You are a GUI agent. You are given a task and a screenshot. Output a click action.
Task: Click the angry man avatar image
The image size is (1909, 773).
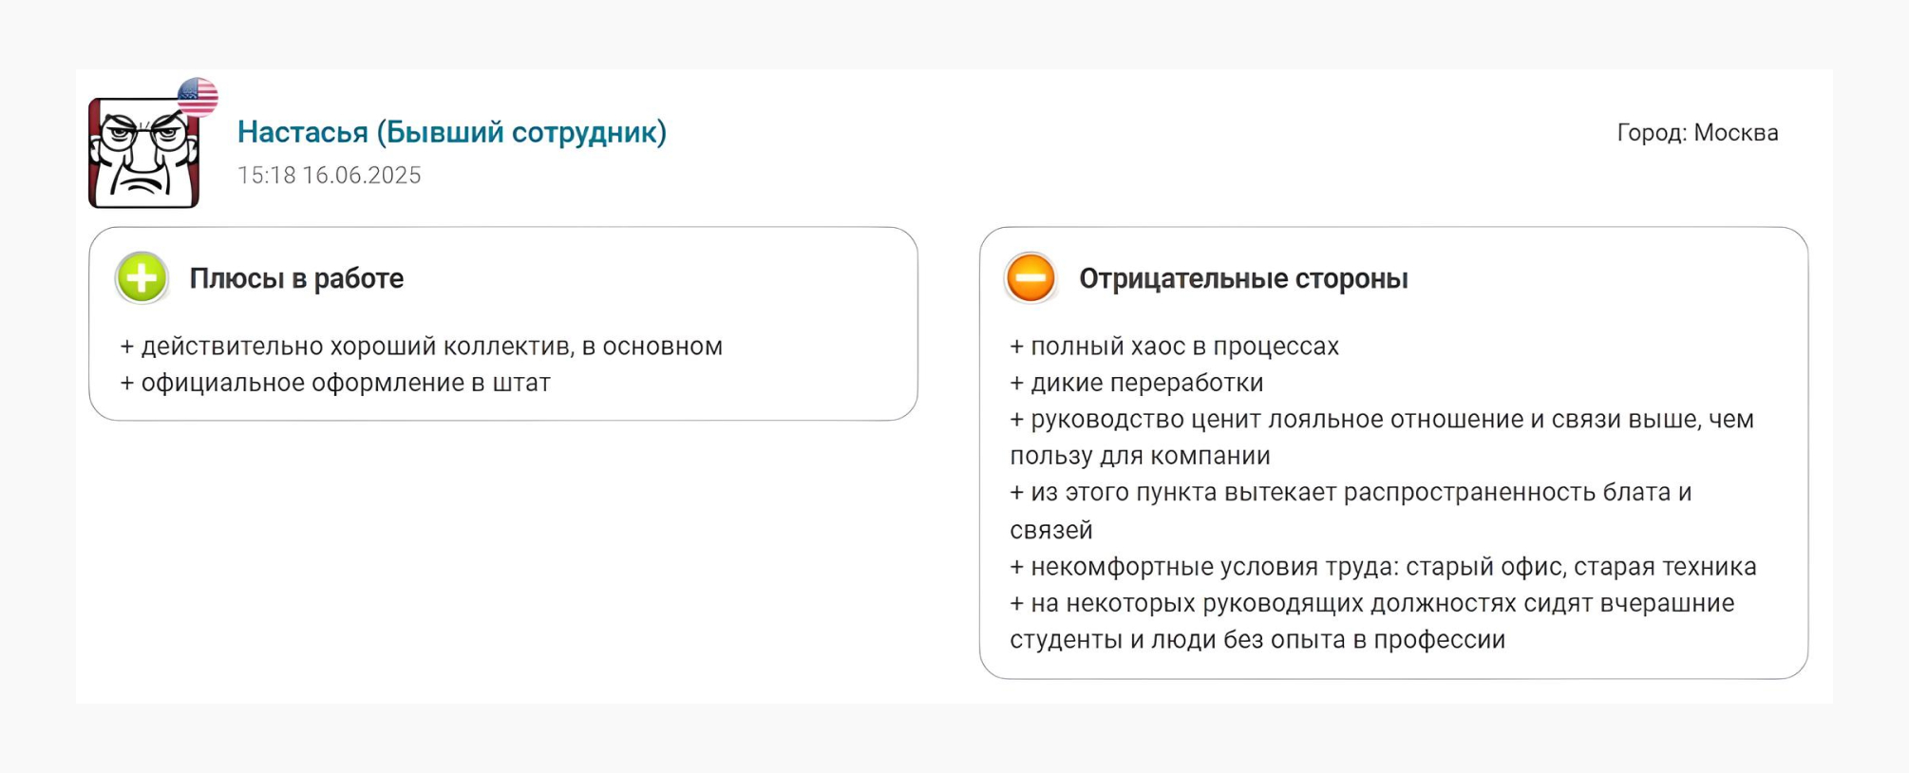tap(143, 152)
